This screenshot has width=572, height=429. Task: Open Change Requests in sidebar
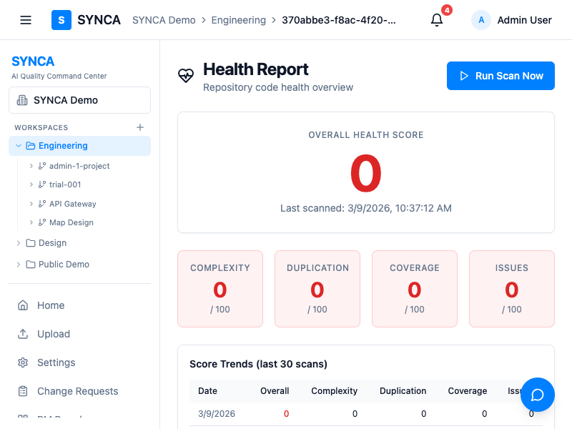pos(77,391)
